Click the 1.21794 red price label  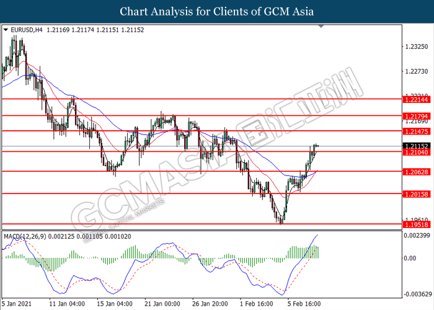pyautogui.click(x=416, y=117)
